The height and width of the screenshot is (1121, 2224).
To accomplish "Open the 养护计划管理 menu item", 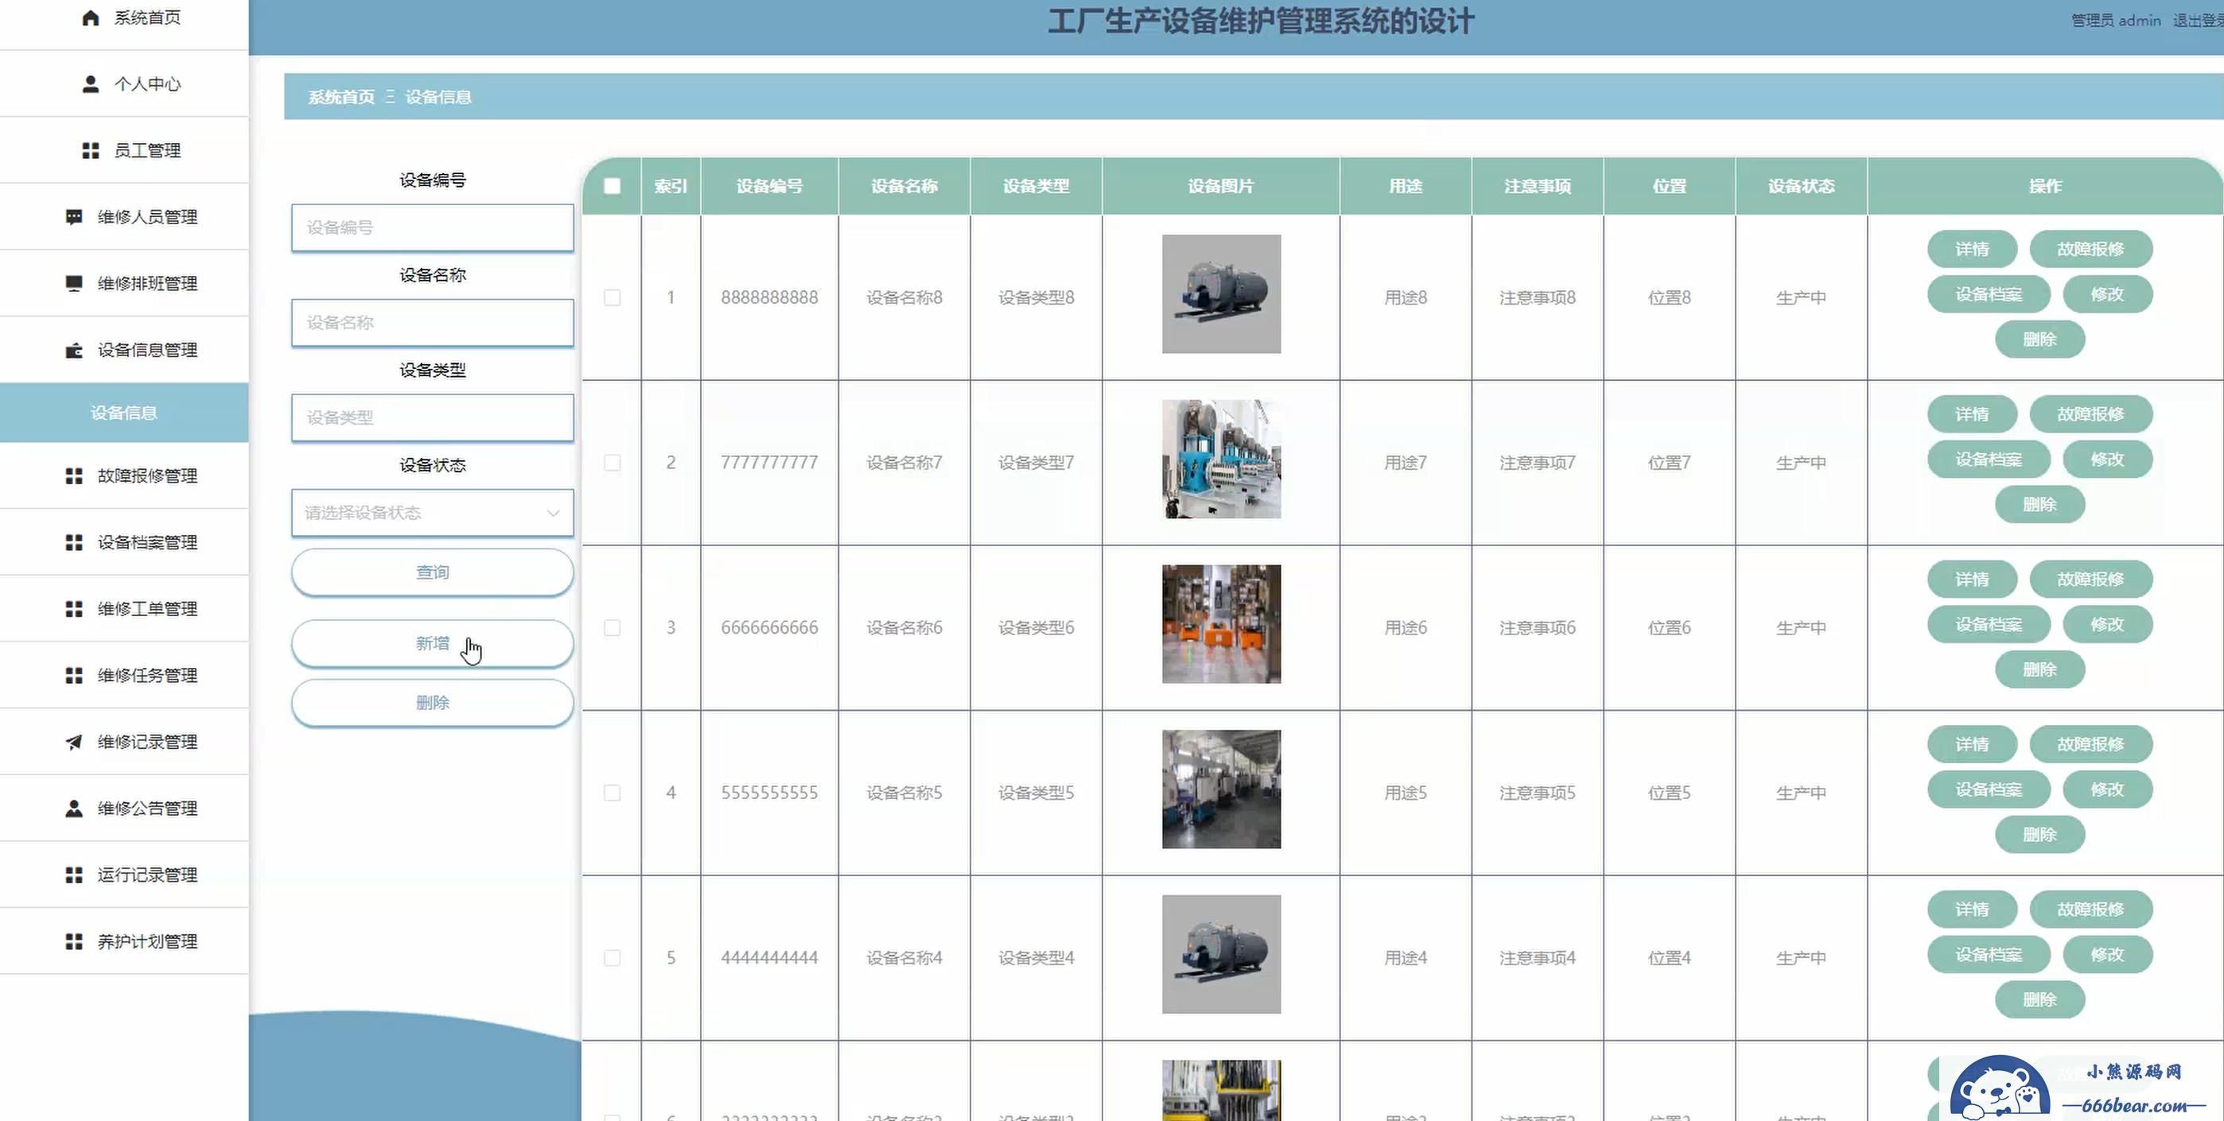I will pos(147,941).
